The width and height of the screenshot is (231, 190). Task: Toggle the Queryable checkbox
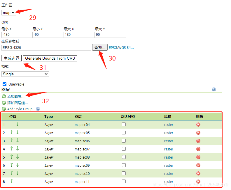5,84
